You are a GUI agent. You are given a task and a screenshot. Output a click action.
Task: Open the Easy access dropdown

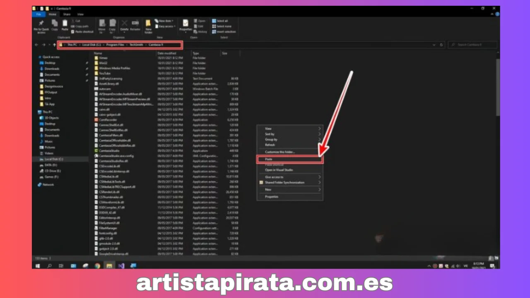point(165,26)
